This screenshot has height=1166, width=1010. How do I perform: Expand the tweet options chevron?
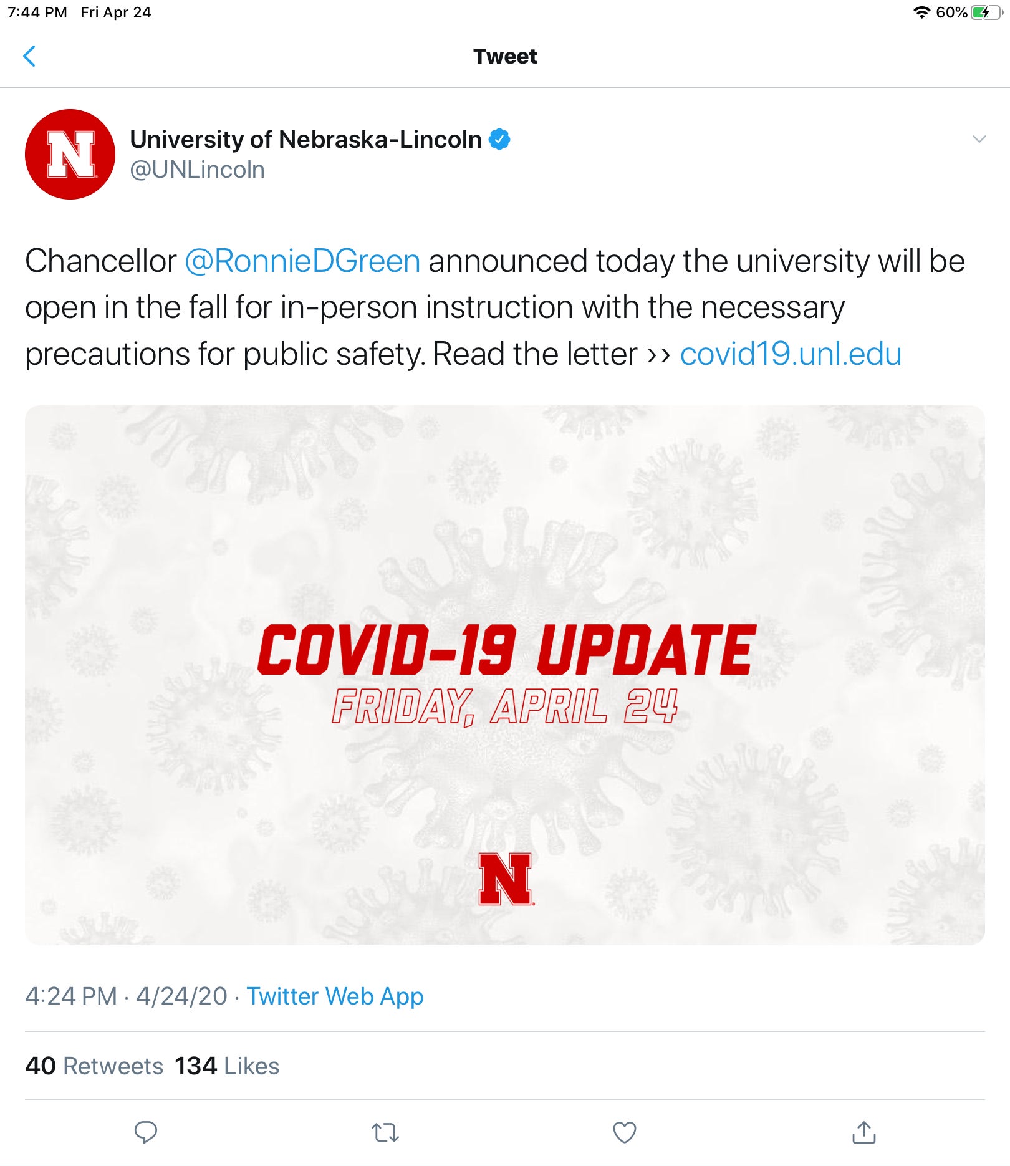coord(979,139)
